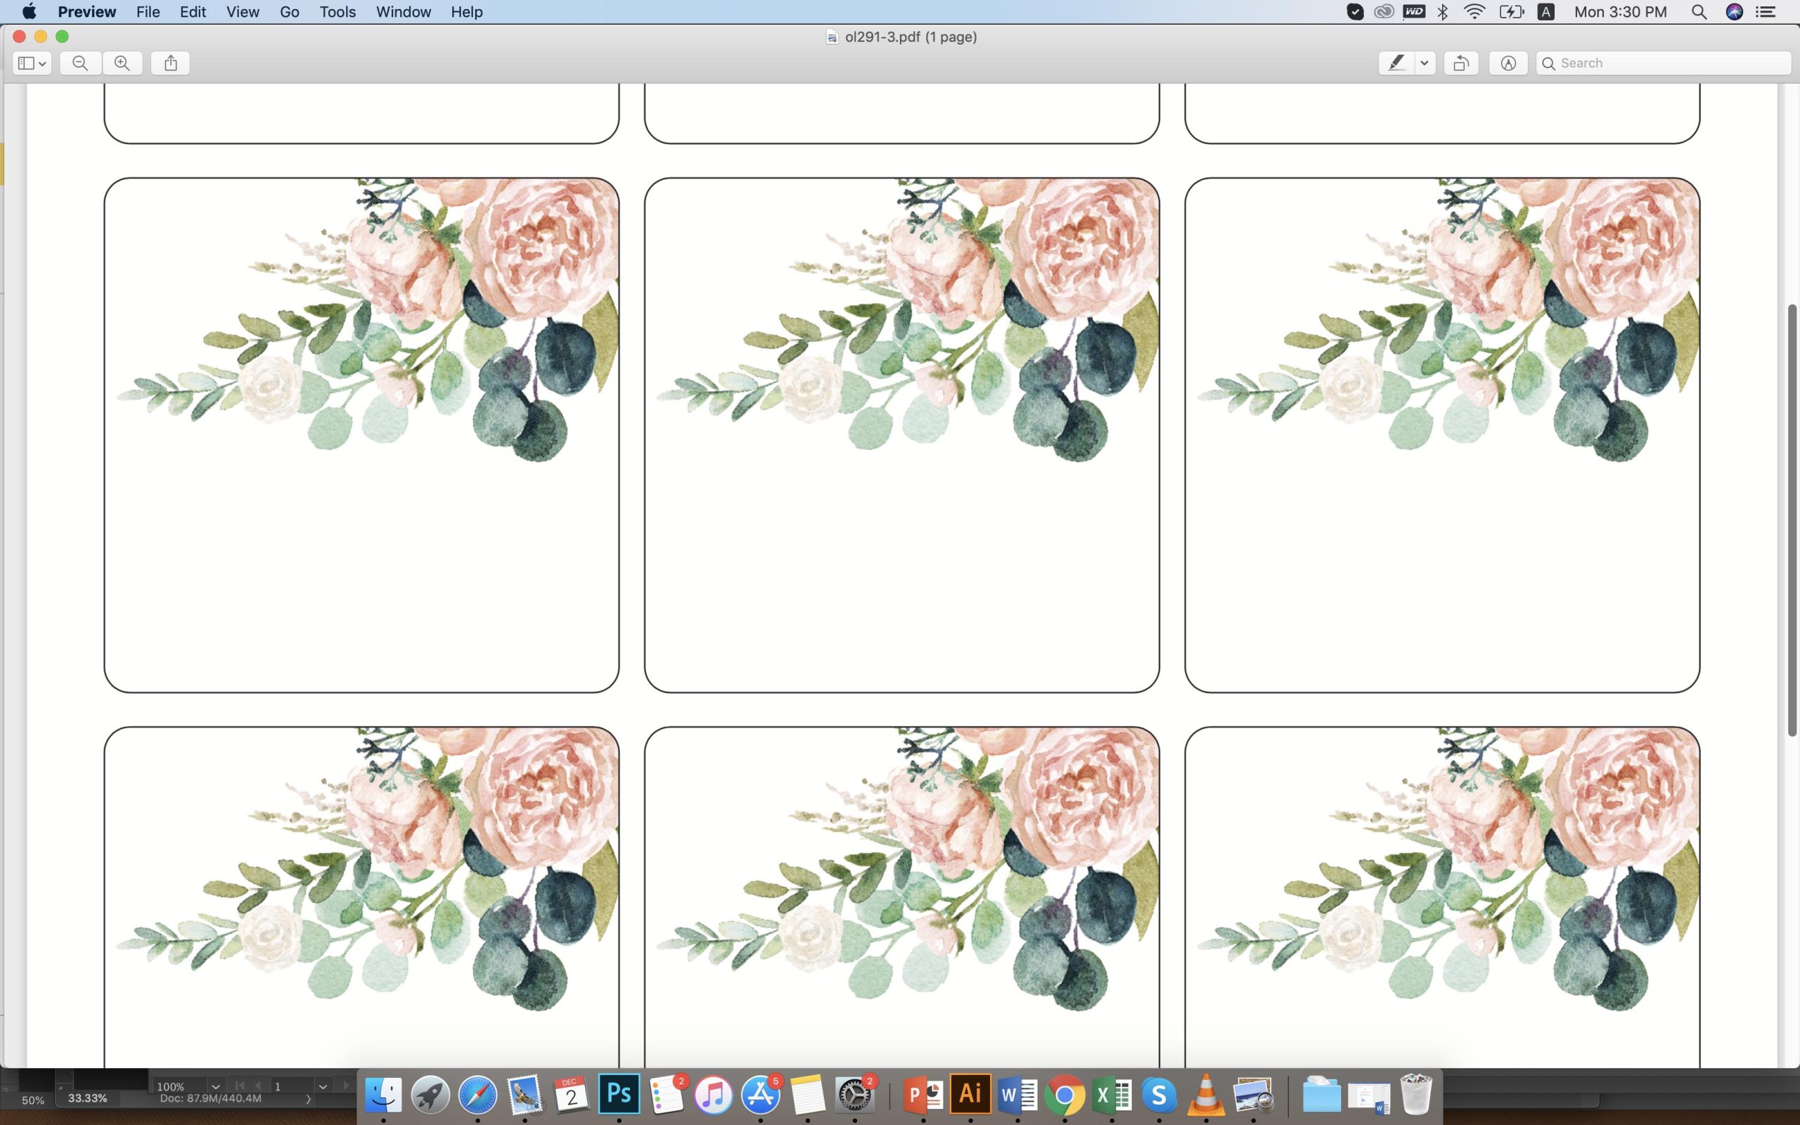The image size is (1800, 1125).
Task: Toggle the Highlight text tool
Action: pyautogui.click(x=1397, y=63)
